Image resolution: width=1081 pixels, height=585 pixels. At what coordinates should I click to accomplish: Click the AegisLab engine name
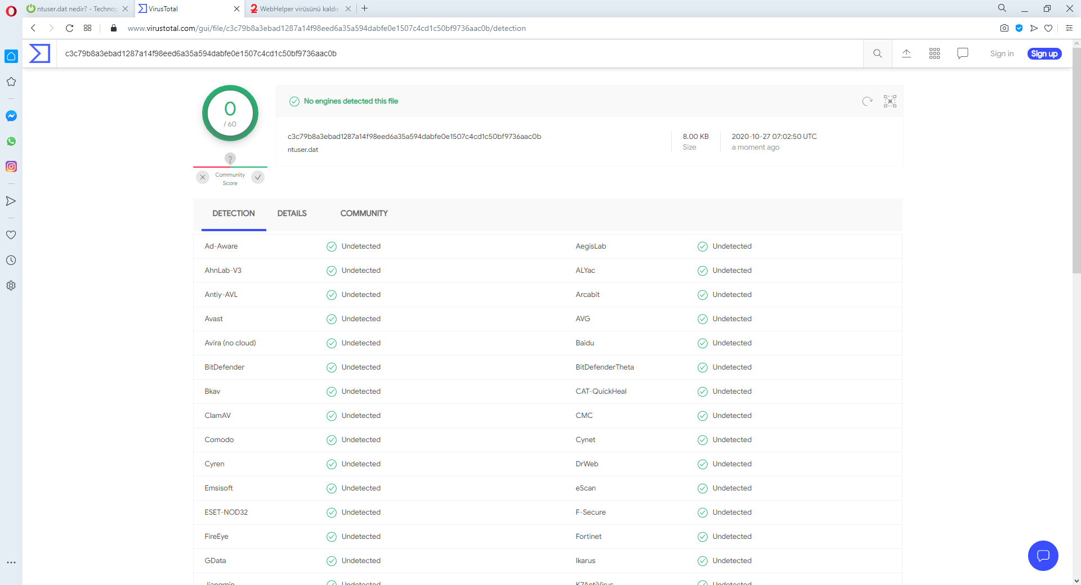coord(591,246)
